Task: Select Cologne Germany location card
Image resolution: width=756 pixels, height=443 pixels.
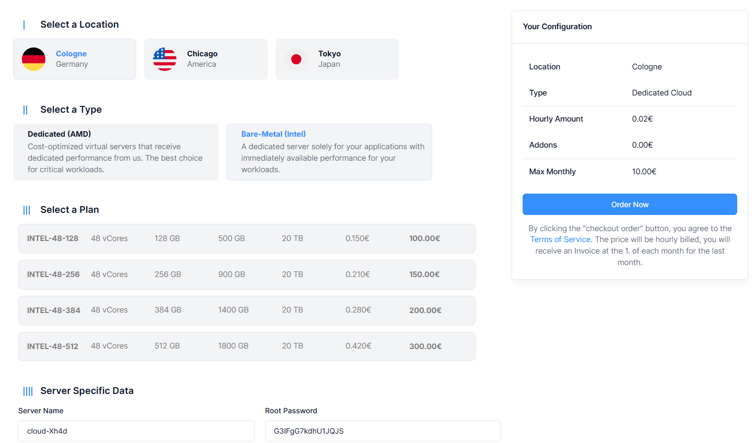Action: [75, 59]
